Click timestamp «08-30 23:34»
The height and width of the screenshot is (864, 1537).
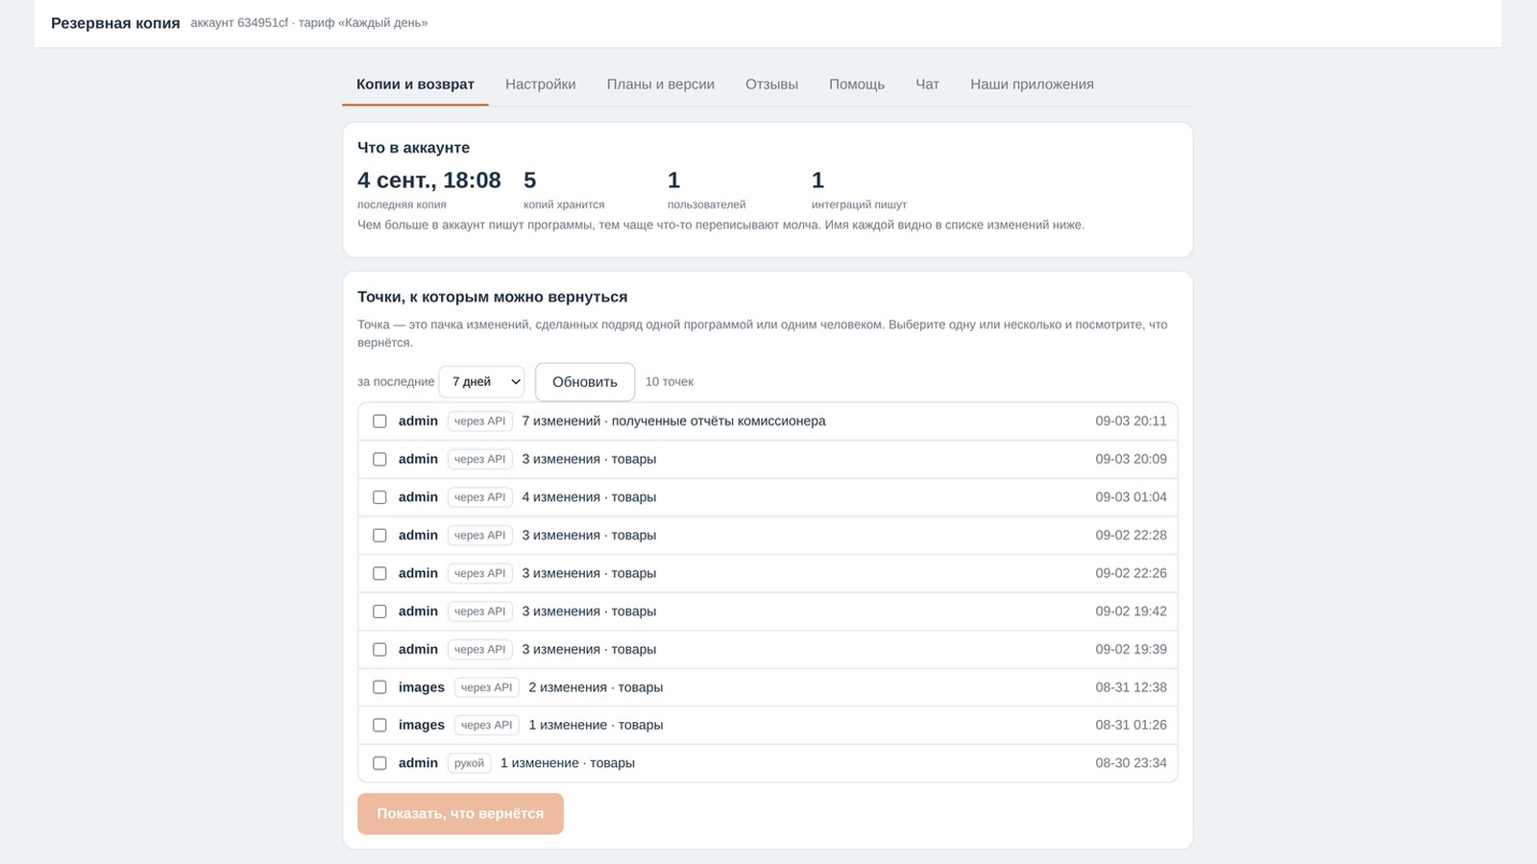click(1131, 763)
